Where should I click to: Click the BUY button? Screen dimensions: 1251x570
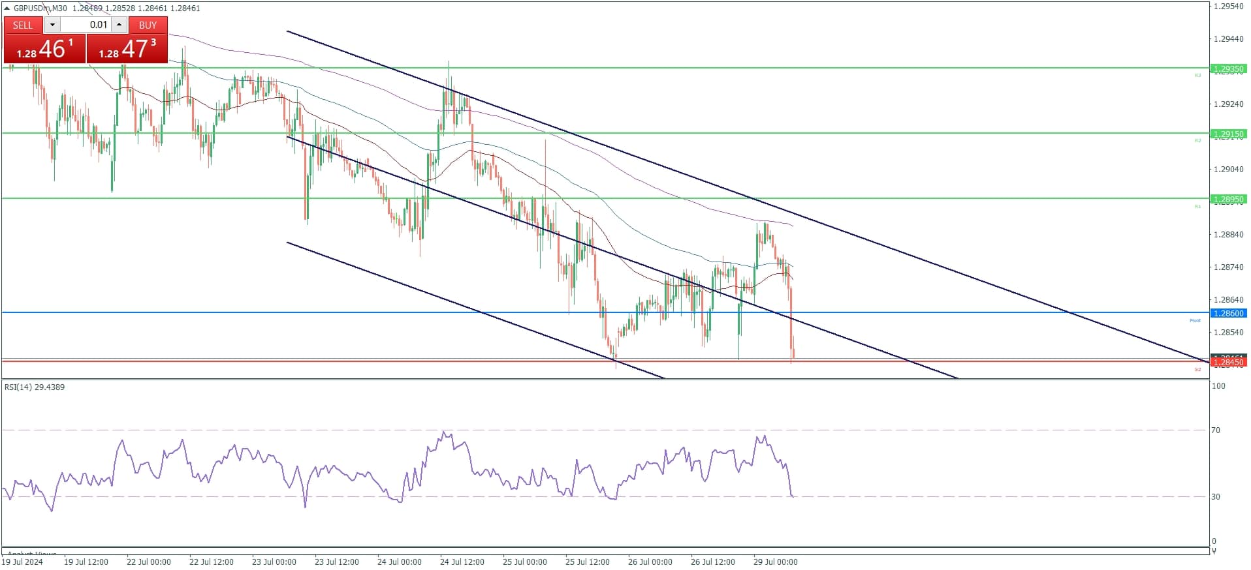148,25
